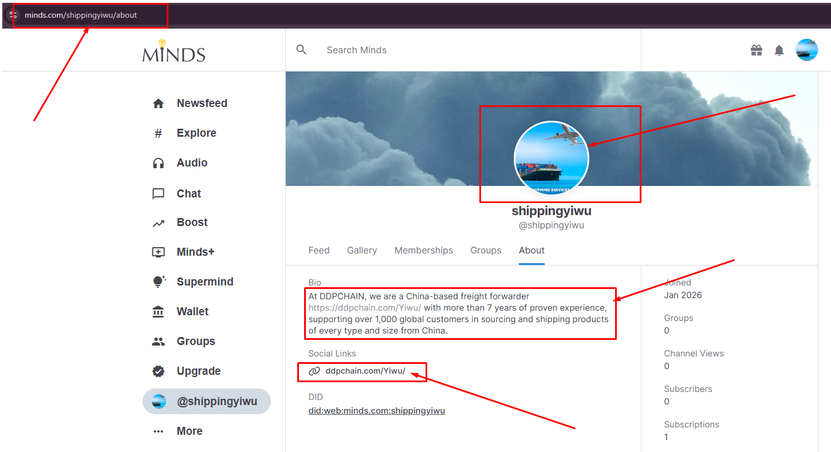The height and width of the screenshot is (452, 831).
Task: Click the Upgrade verified badge icon
Action: coord(159,371)
